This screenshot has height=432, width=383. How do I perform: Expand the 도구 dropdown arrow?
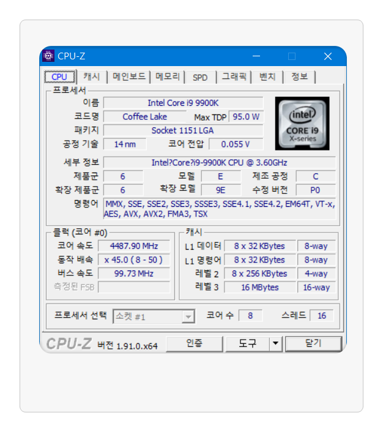275,343
